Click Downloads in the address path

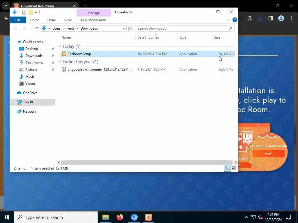click(x=89, y=28)
